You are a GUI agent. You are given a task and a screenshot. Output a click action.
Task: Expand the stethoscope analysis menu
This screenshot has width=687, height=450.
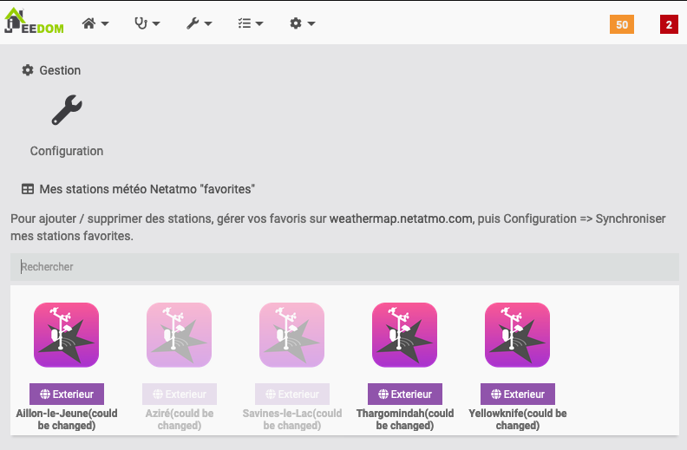coord(147,23)
